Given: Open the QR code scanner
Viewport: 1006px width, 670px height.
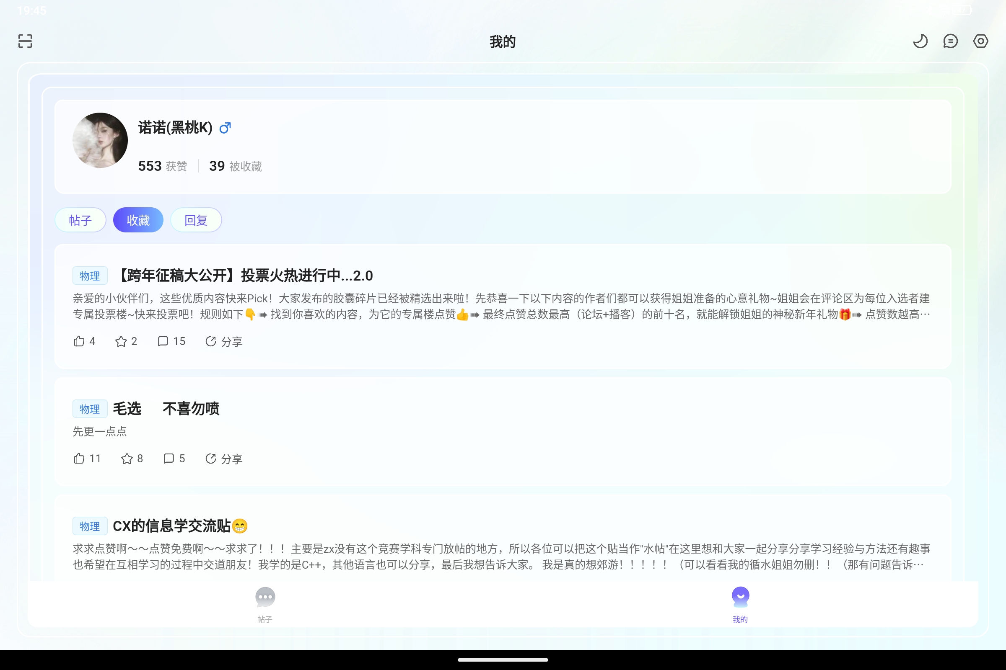Looking at the screenshot, I should click(24, 41).
